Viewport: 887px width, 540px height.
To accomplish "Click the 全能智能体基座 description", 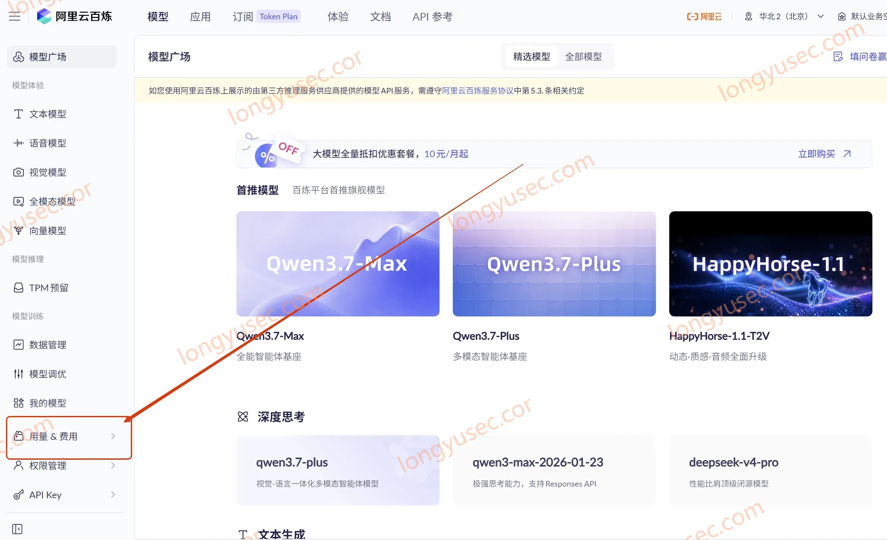I will (x=269, y=357).
